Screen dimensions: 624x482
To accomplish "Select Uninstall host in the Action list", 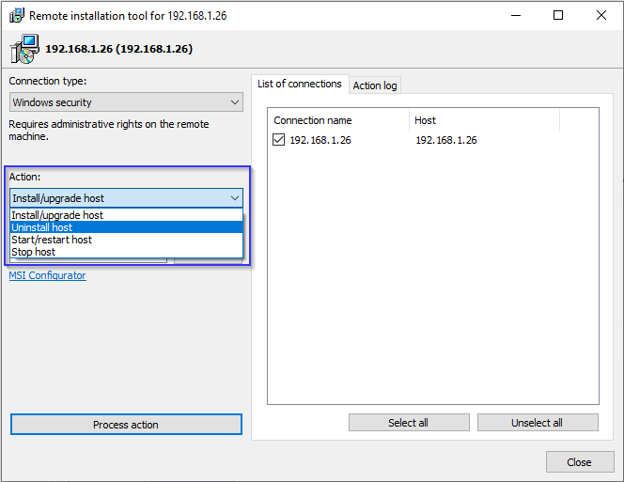I will (42, 227).
